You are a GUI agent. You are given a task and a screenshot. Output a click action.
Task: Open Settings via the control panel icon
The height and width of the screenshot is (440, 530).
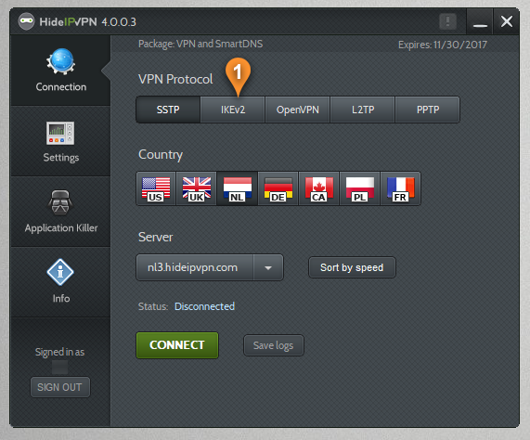click(60, 133)
